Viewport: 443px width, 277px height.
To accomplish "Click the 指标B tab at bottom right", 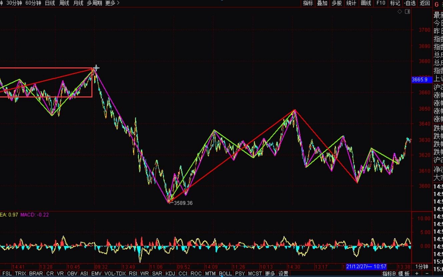I will (x=389, y=274).
